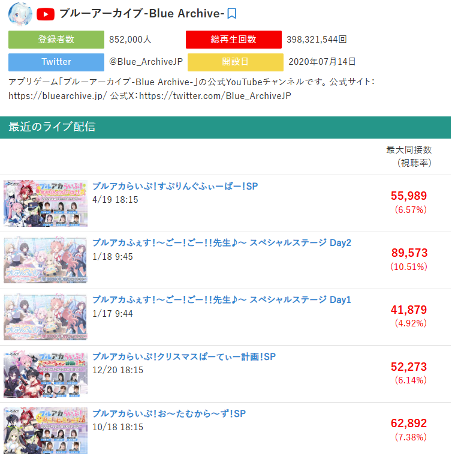This screenshot has height=459, width=452.
Task: Click the 最近のライブ配信 section header
Action: [x=225, y=127]
